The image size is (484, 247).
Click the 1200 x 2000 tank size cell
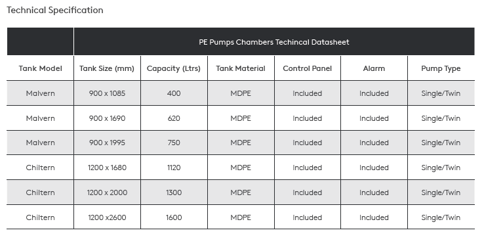pos(107,192)
